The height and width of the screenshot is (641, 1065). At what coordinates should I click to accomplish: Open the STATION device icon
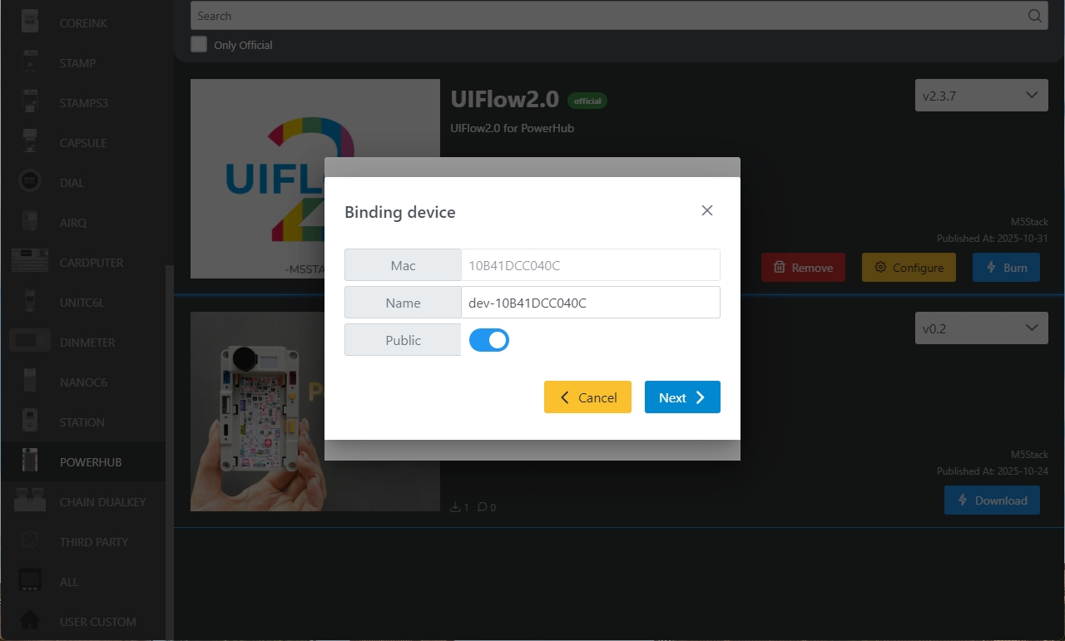click(x=30, y=422)
